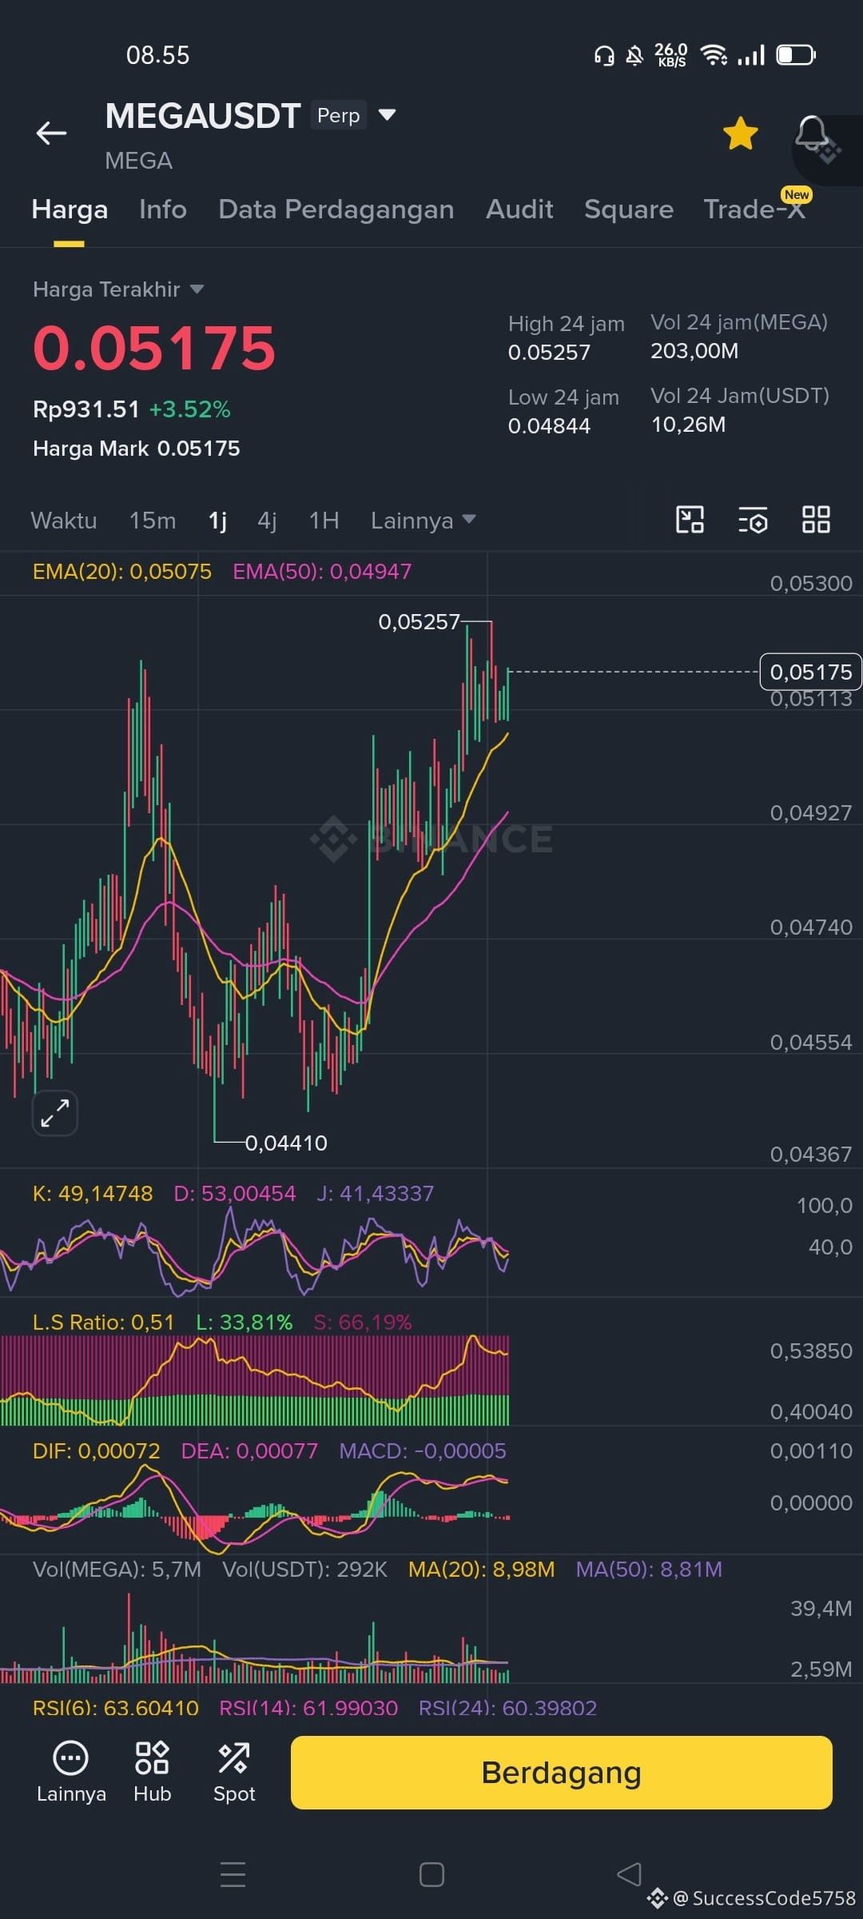The image size is (863, 1919).
Task: Select the 15m chart interval
Action: [153, 521]
